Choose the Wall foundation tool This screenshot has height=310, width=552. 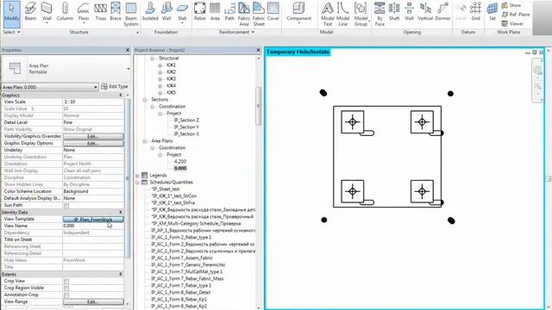point(166,12)
